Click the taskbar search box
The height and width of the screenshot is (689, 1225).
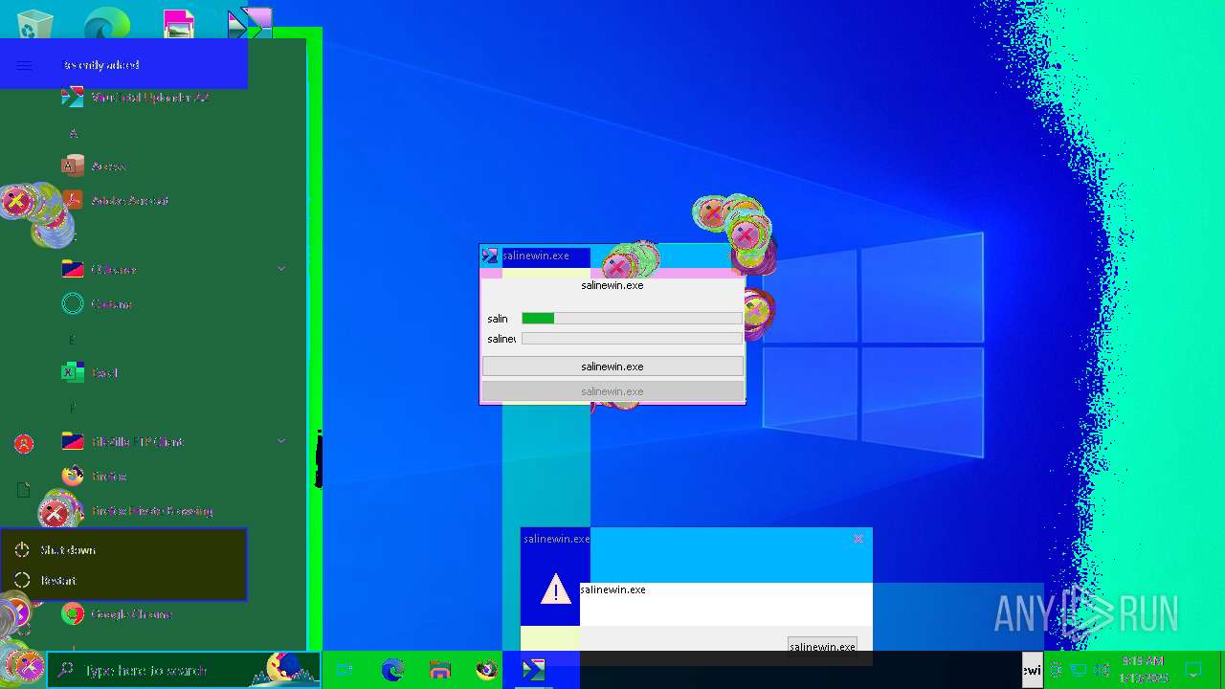184,670
